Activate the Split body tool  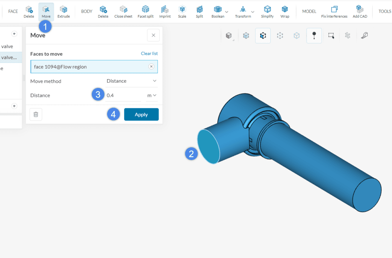[199, 11]
